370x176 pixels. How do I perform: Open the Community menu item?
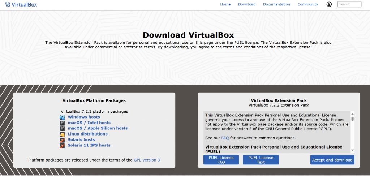[308, 4]
